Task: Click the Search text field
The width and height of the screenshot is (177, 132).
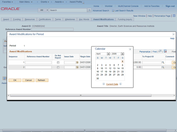Action: pyautogui.click(x=68, y=10)
